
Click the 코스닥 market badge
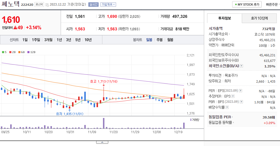39,4
